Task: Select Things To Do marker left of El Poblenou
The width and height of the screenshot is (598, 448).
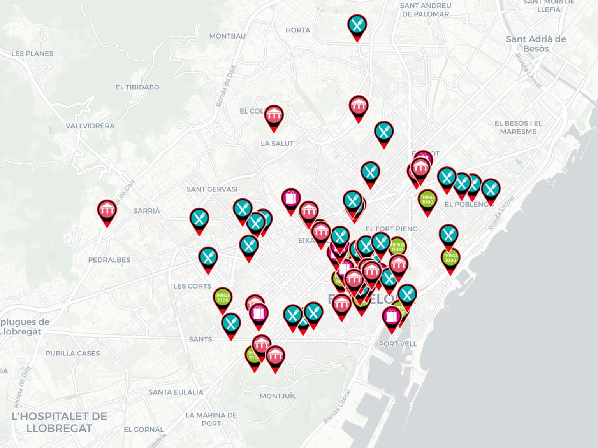Action: coord(427,200)
